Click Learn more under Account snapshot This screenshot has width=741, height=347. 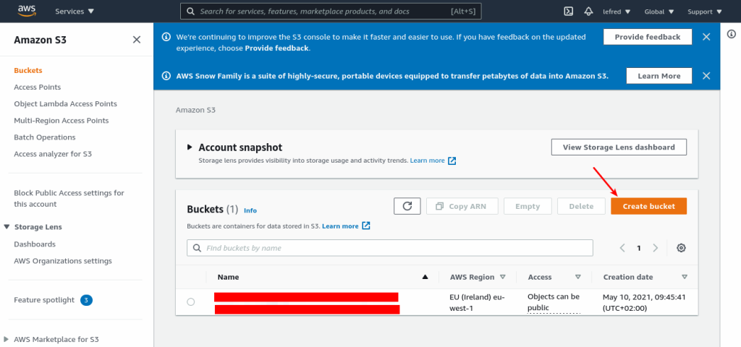[x=427, y=160]
